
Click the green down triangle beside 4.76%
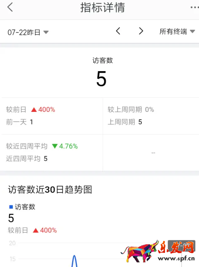pos(55,146)
